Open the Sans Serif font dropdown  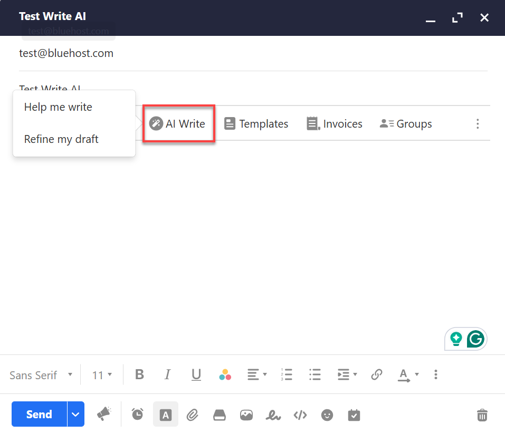click(41, 375)
